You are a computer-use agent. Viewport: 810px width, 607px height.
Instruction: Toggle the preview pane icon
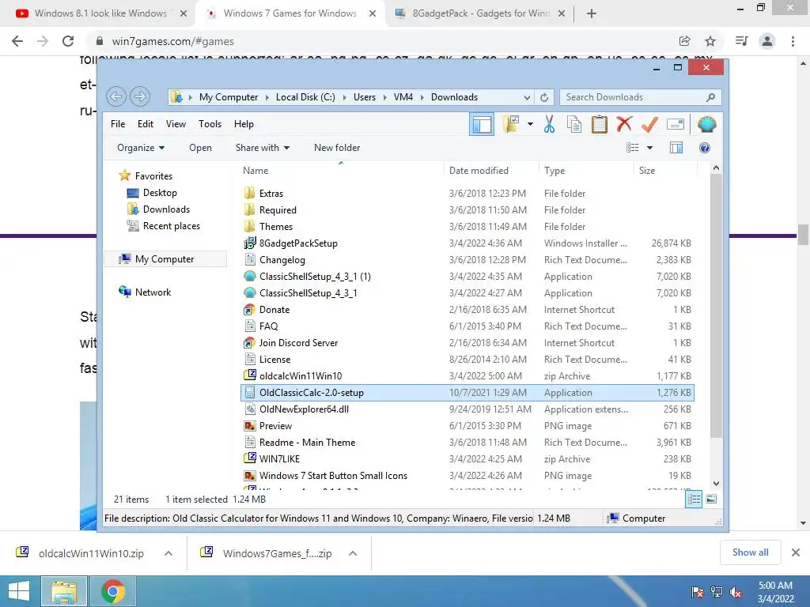[x=676, y=148]
